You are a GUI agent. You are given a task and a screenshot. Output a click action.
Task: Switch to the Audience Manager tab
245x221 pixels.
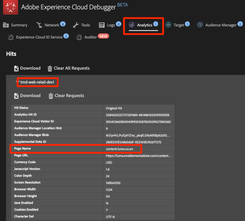(x=220, y=25)
